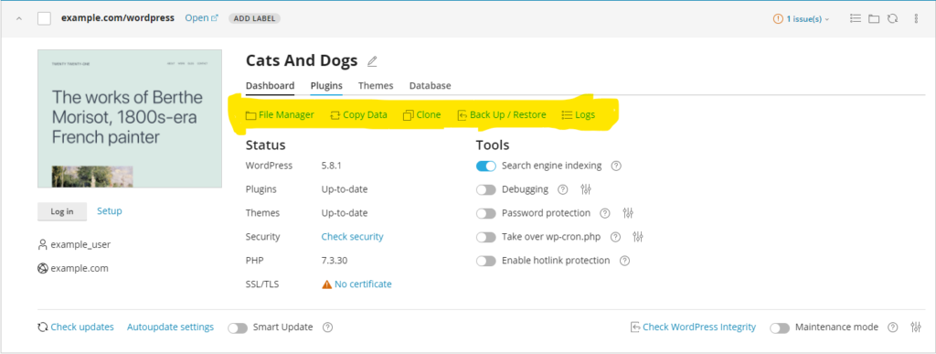Expand the 1 issue(s) dropdown
The width and height of the screenshot is (936, 354).
click(801, 19)
